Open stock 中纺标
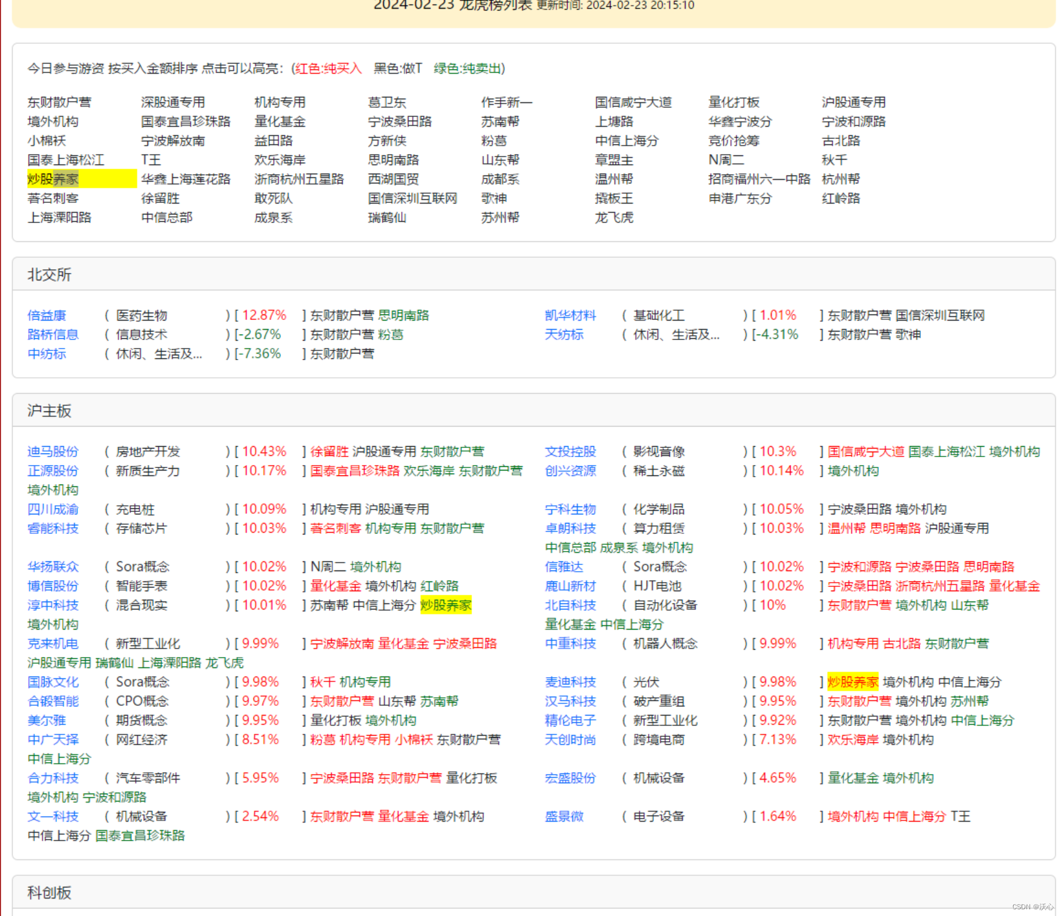Screen dimensions: 1063x916 coord(47,353)
